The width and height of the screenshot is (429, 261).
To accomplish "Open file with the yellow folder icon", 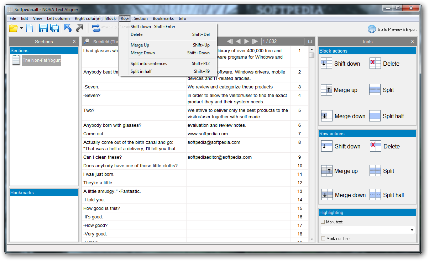I will 13,28.
